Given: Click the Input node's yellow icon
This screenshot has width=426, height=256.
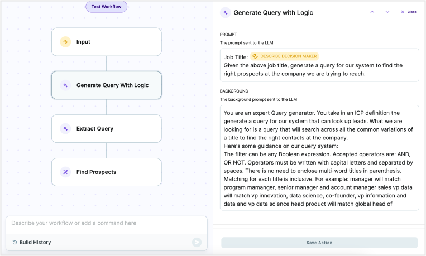Looking at the screenshot, I should [65, 42].
